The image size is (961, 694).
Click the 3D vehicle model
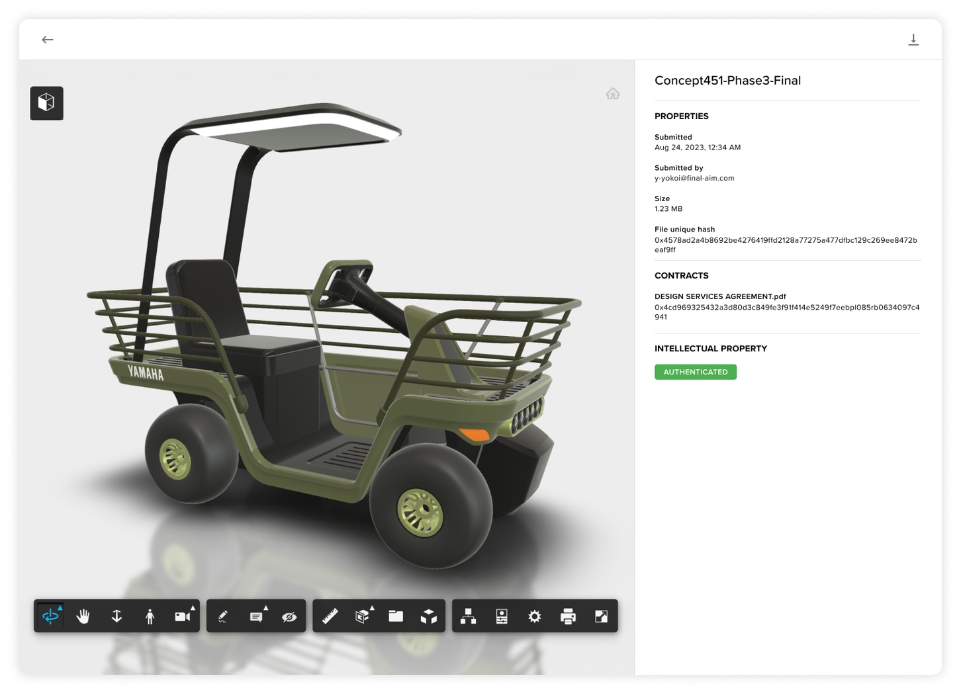coord(334,337)
